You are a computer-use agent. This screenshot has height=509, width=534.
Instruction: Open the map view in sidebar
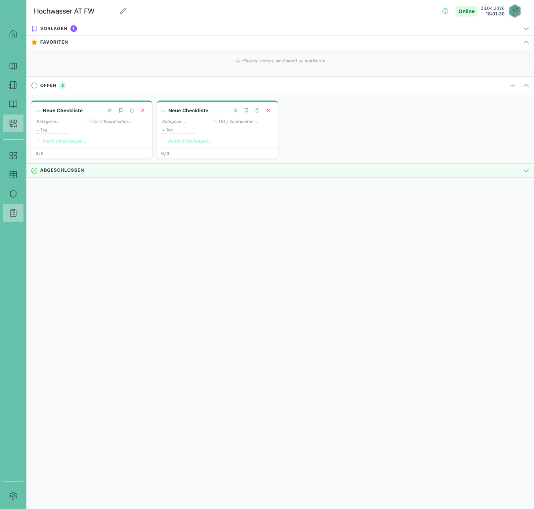[x=13, y=66]
